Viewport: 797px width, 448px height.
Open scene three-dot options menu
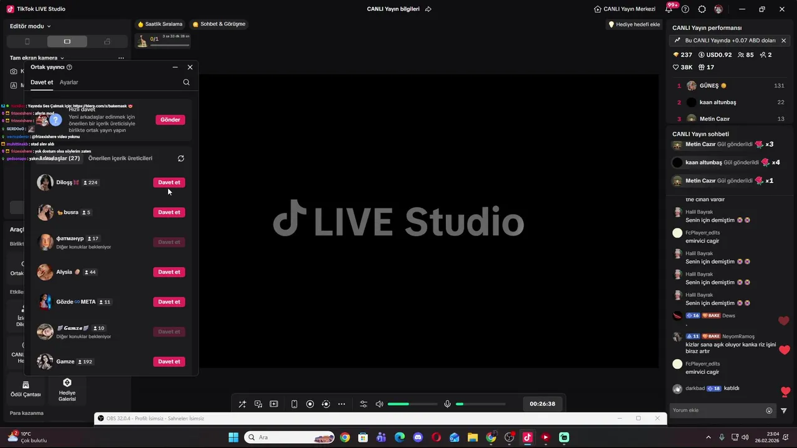(121, 58)
